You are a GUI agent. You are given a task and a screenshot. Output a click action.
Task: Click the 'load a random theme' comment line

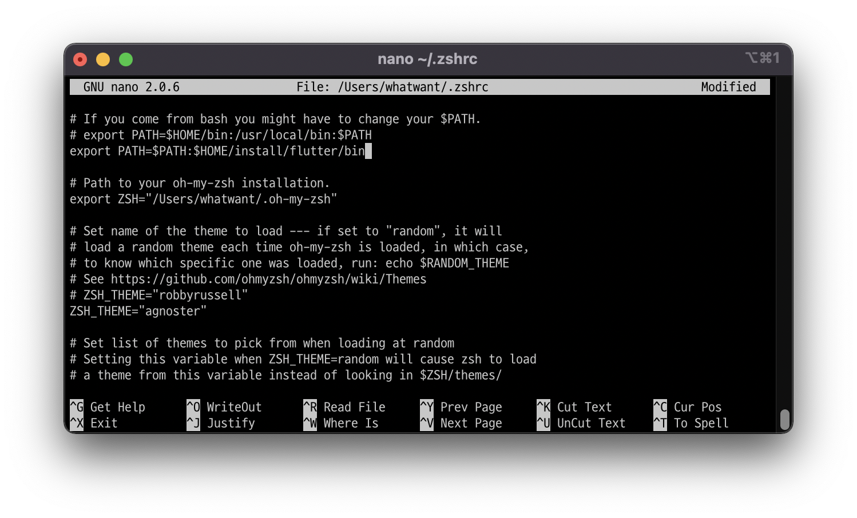pos(299,247)
